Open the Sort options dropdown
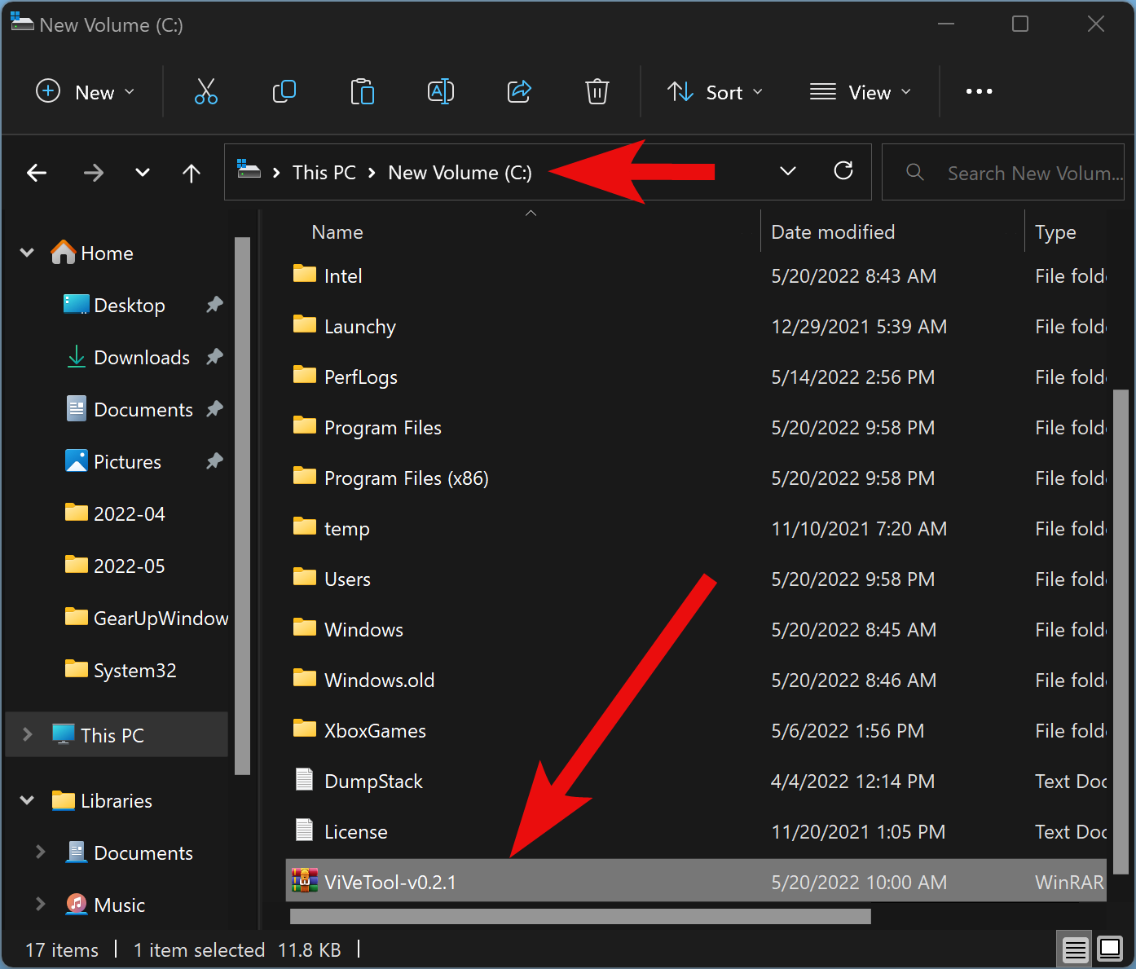Screen dimensions: 1136x969 (x=716, y=92)
